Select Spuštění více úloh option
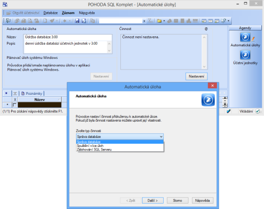This screenshot has height=209, width=264. [120, 146]
